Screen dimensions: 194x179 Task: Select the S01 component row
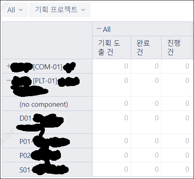pos(47,169)
